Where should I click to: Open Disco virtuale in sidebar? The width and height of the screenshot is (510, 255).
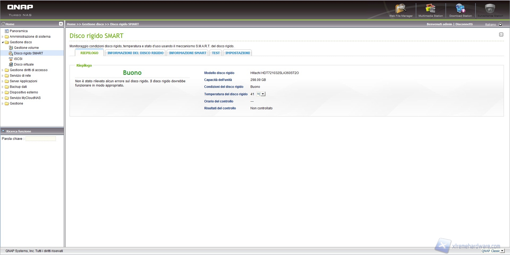click(x=24, y=64)
